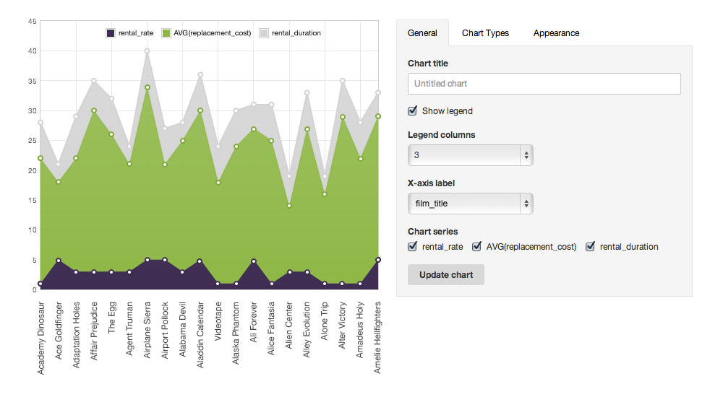The width and height of the screenshot is (723, 397).
Task: Click the gray rental_duration legend swatch
Action: [264, 33]
